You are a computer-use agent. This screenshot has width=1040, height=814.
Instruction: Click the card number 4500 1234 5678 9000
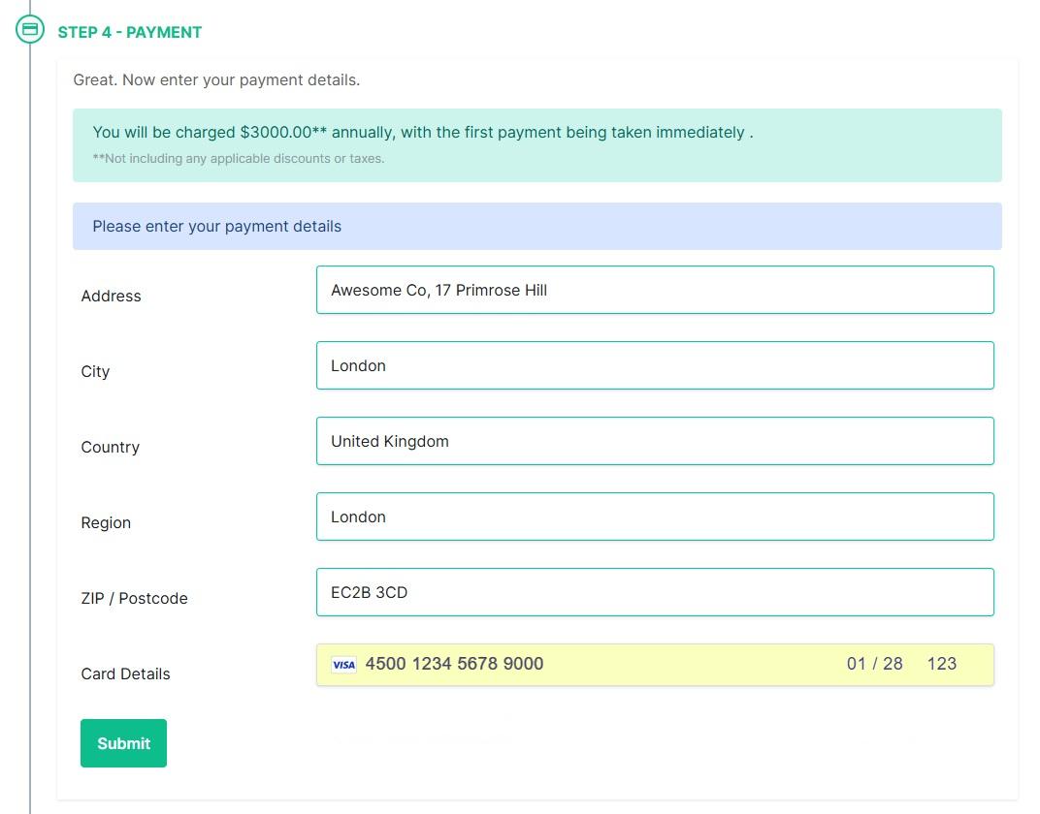[x=453, y=664]
